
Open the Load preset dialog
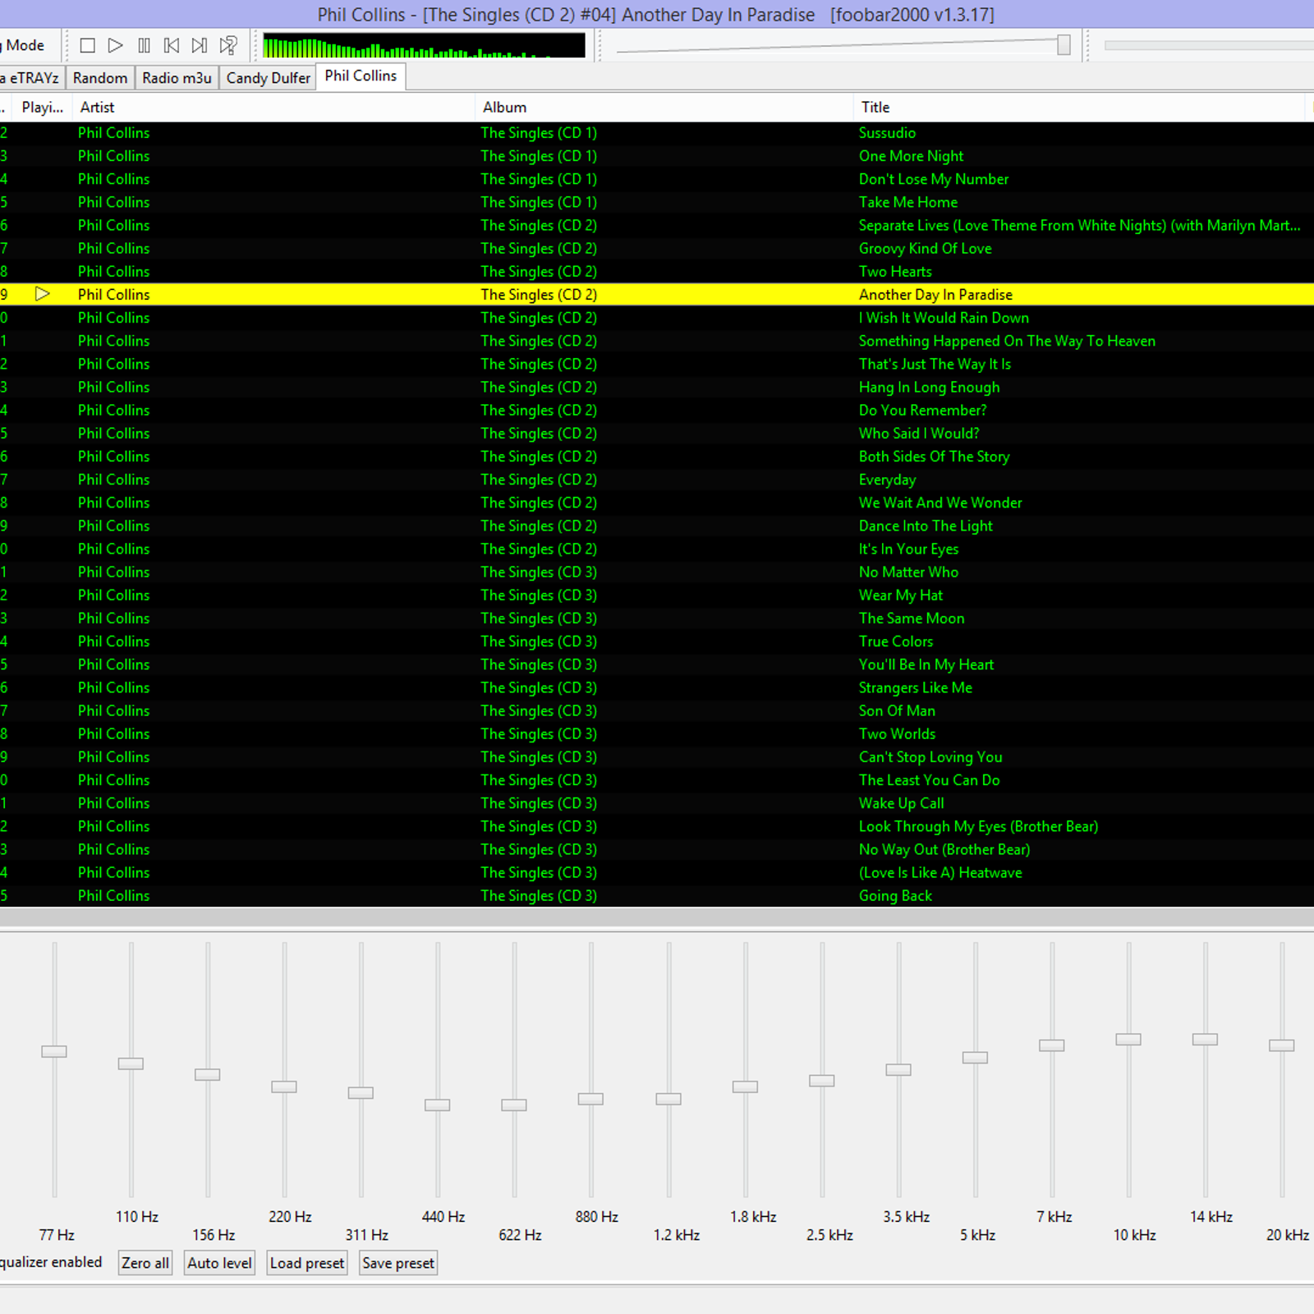pyautogui.click(x=307, y=1263)
